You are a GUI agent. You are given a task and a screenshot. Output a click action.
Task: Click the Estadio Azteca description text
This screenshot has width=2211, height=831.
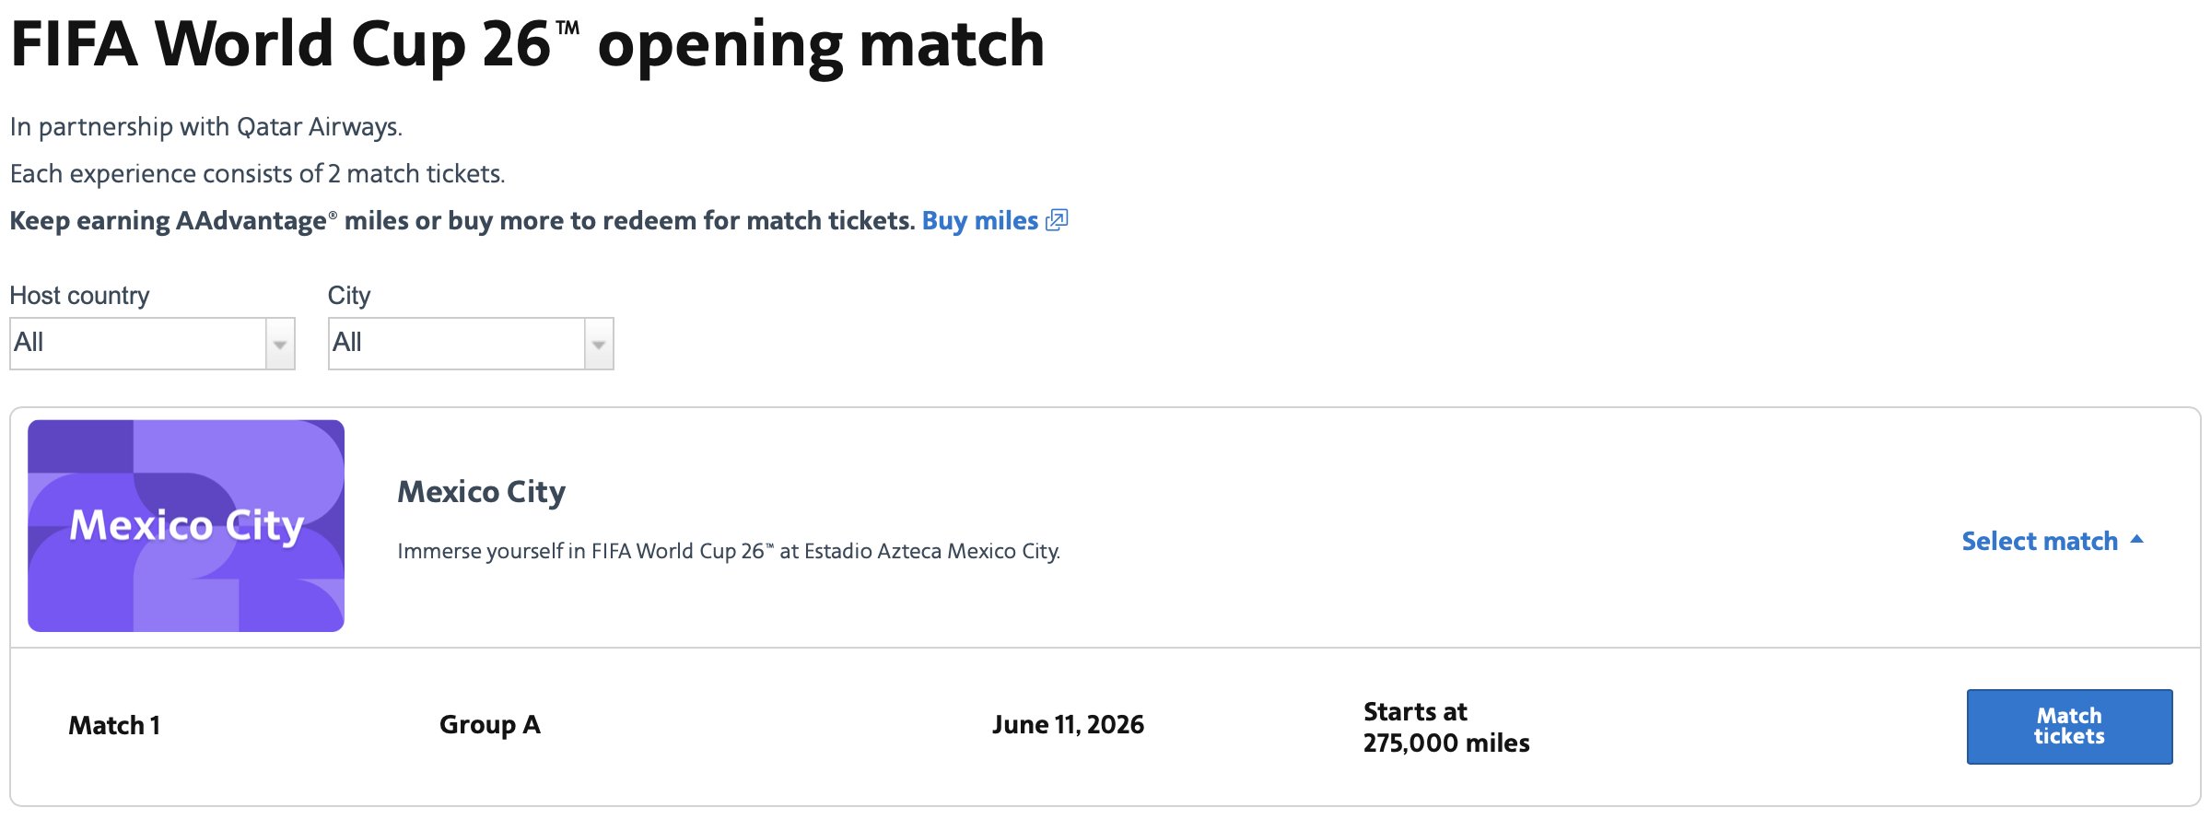[728, 551]
